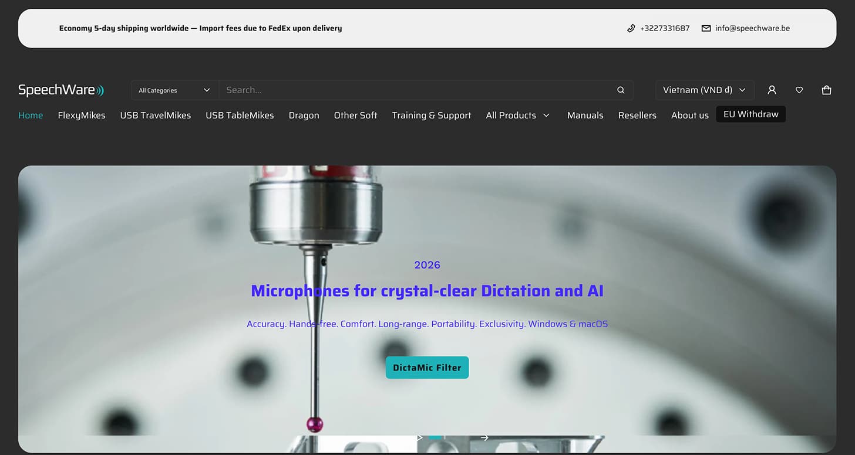Viewport: 855px width, 455px height.
Task: Click the EU Withdraw button
Action: [x=751, y=114]
